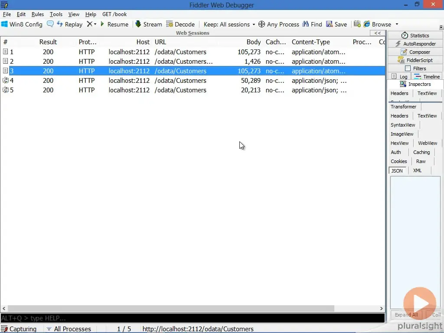Open the response HexView tab

pyautogui.click(x=399, y=143)
